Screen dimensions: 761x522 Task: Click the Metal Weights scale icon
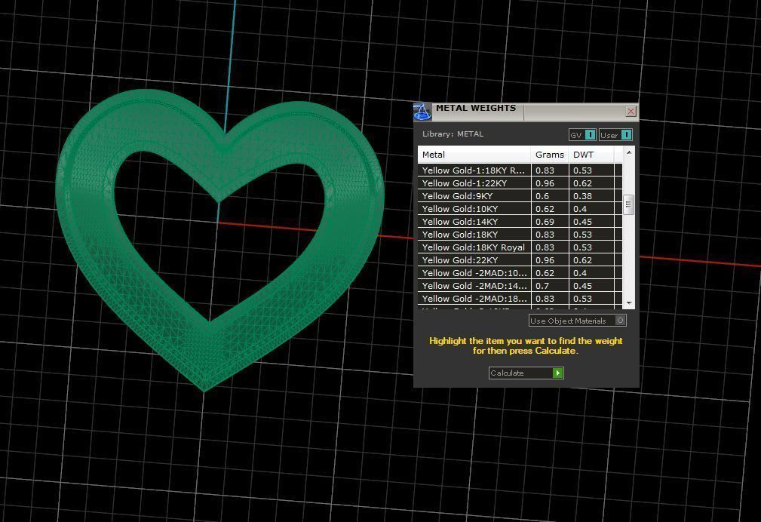pyautogui.click(x=422, y=112)
